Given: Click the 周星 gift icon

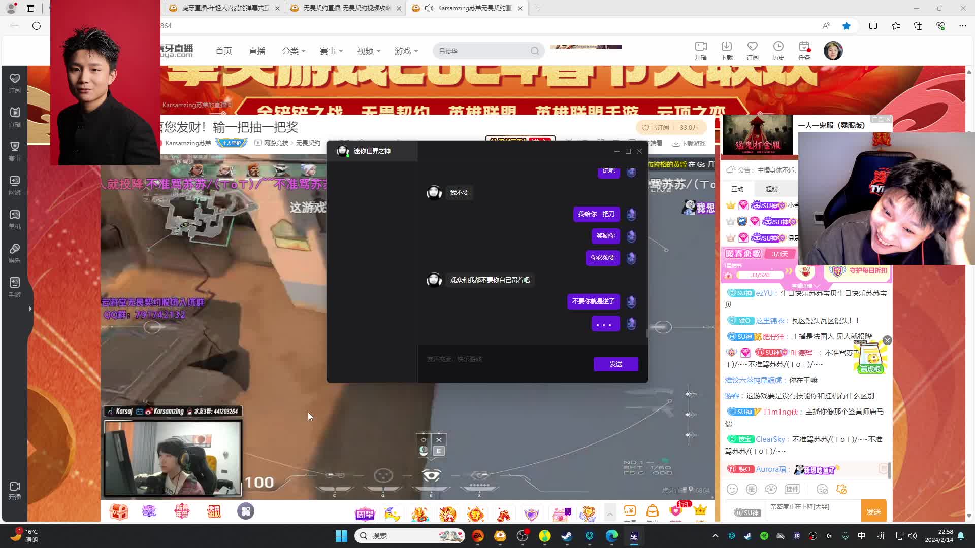Looking at the screenshot, I should point(365,514).
